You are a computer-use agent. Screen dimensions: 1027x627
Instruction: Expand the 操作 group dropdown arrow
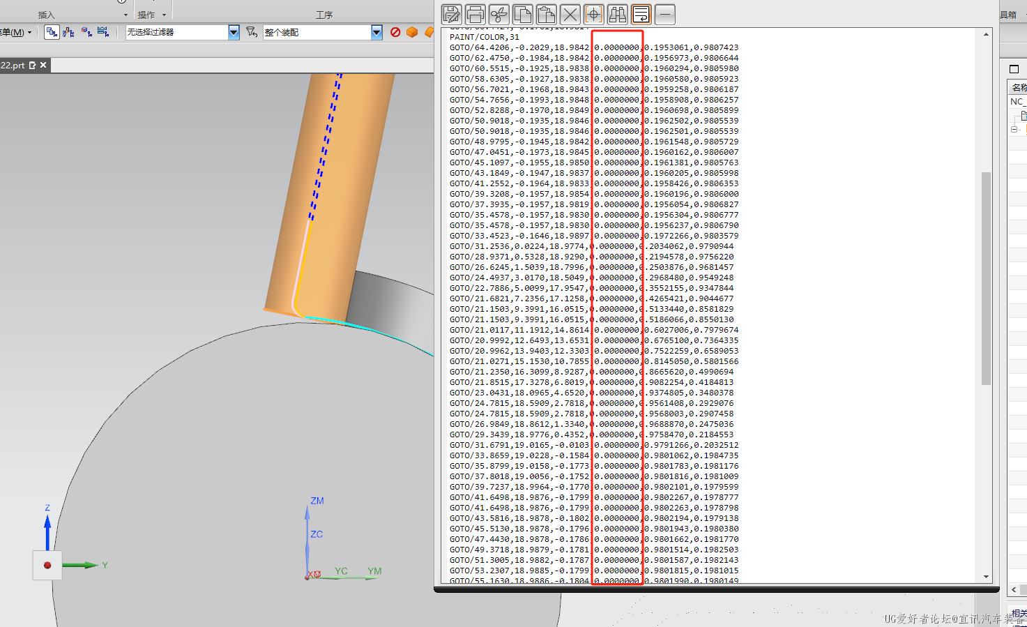[164, 15]
